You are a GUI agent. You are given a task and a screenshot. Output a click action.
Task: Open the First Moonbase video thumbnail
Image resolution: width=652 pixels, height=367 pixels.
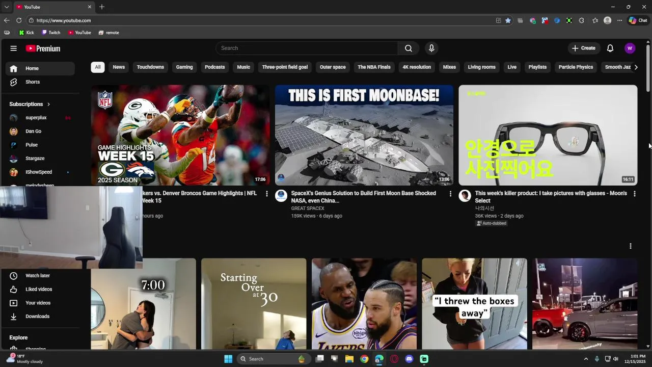(364, 135)
